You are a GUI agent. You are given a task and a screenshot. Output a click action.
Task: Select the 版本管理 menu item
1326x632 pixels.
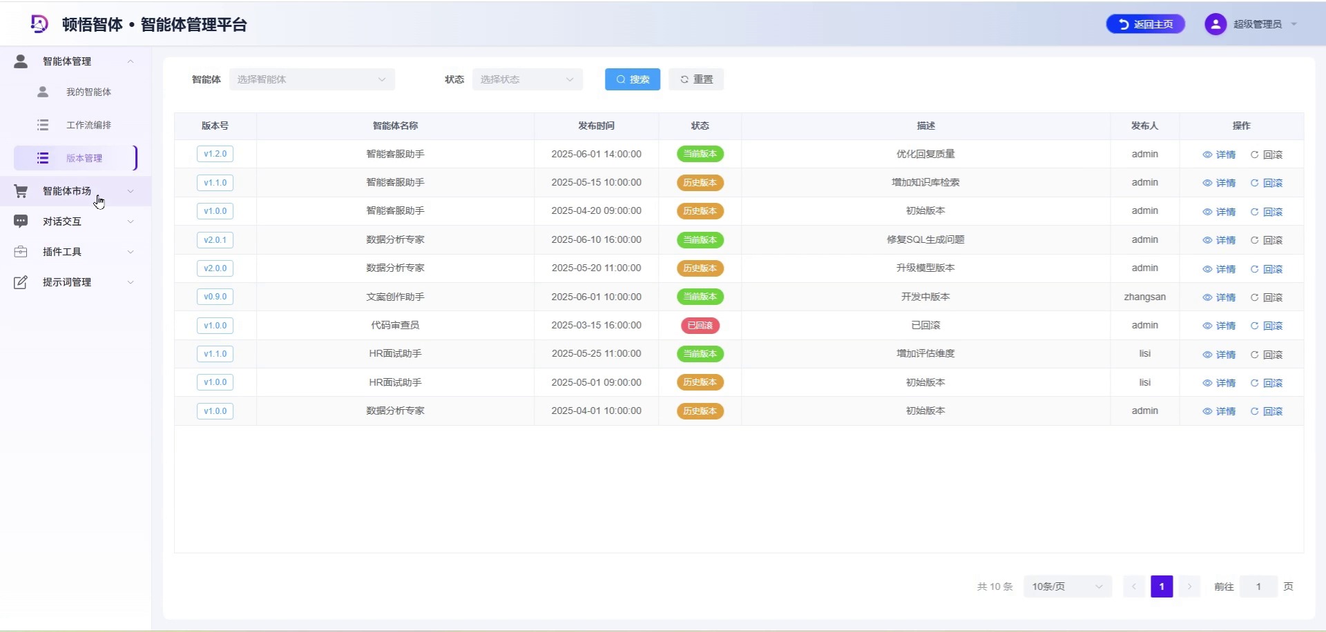pyautogui.click(x=76, y=158)
